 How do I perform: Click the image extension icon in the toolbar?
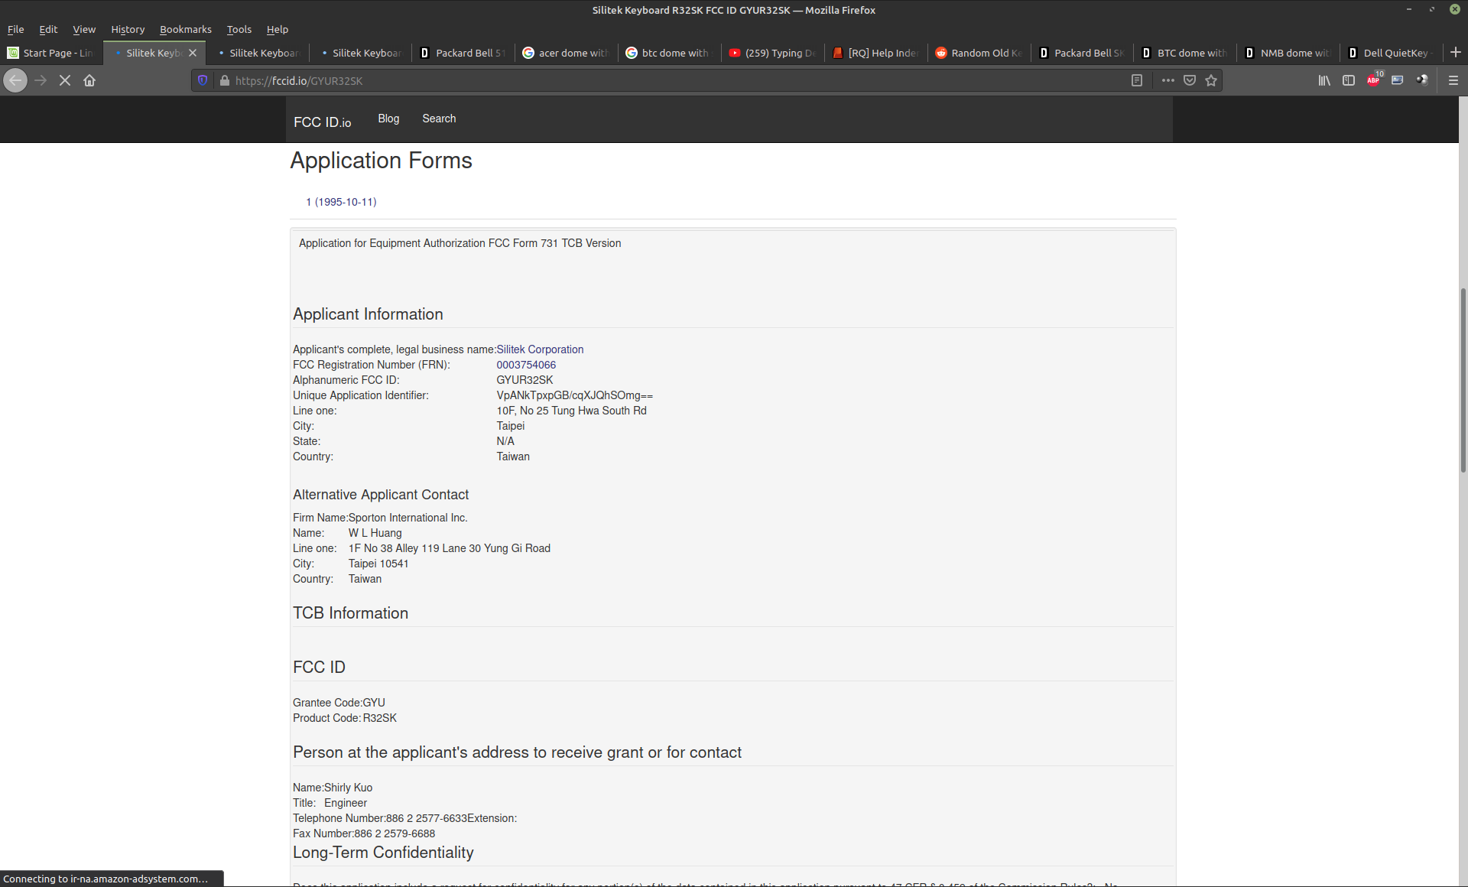click(x=1398, y=80)
